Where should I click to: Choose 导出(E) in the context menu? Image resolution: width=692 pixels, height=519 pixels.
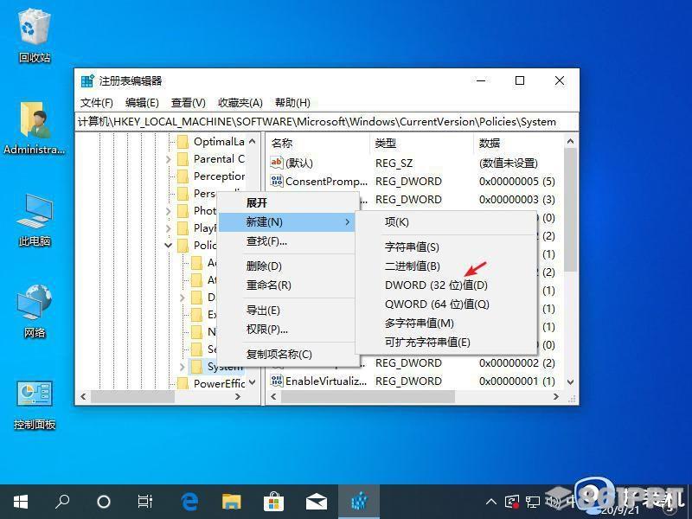tap(289, 311)
